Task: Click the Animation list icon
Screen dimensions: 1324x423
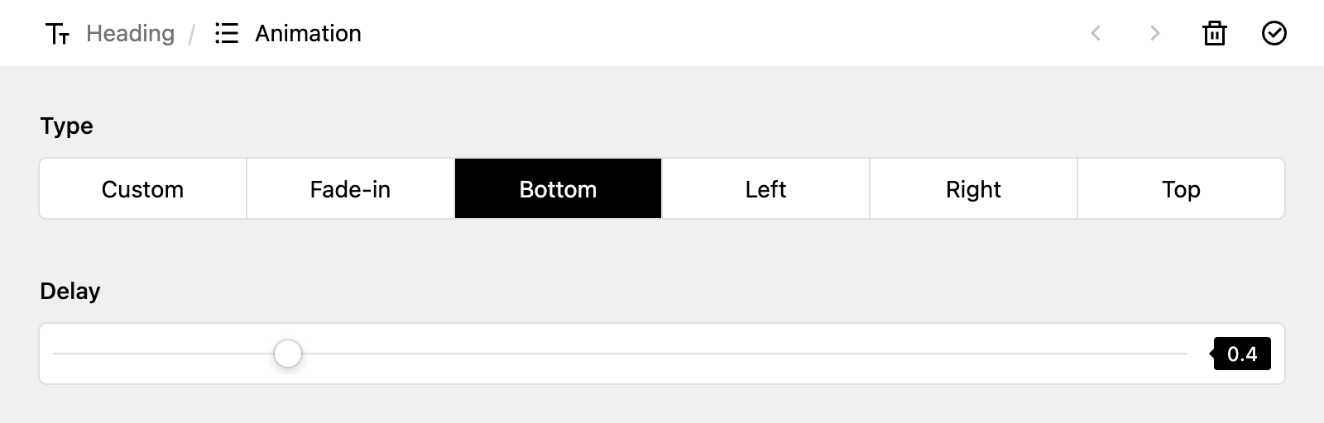Action: coord(226,33)
